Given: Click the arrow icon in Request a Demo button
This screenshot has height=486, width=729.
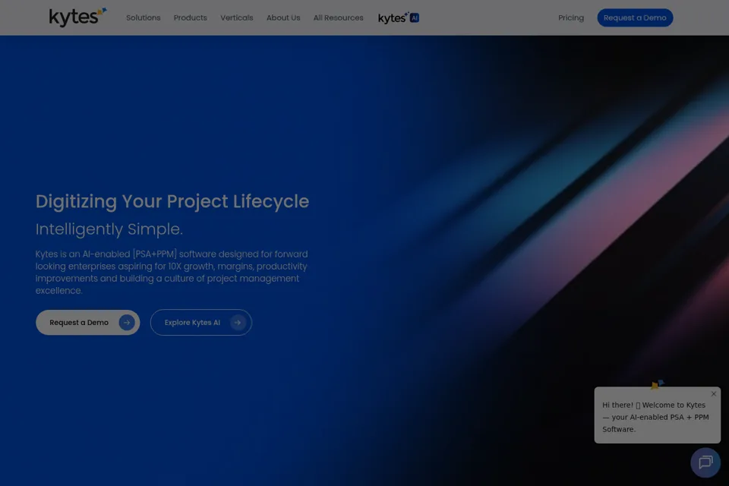Looking at the screenshot, I should coord(127,322).
